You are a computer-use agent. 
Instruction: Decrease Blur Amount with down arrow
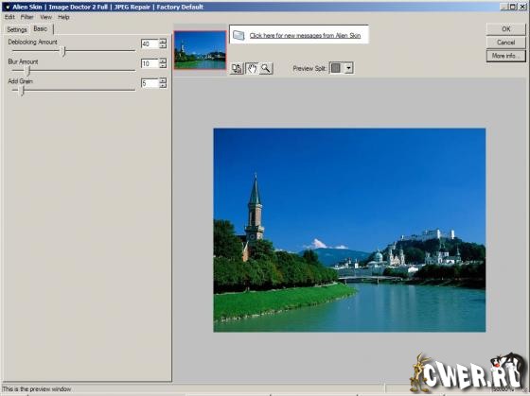click(163, 66)
